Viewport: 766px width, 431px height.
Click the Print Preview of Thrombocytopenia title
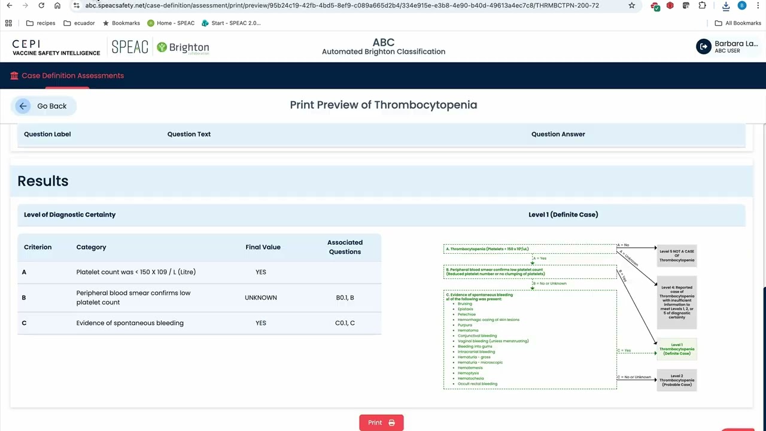coord(384,105)
